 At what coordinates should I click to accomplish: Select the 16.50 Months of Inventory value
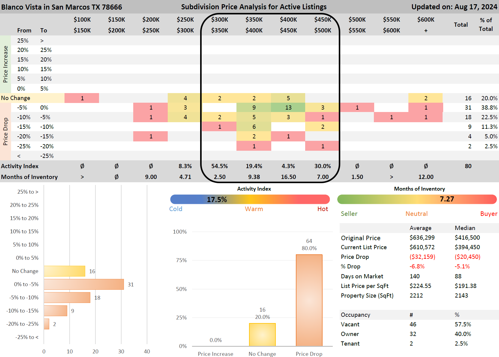click(x=288, y=177)
